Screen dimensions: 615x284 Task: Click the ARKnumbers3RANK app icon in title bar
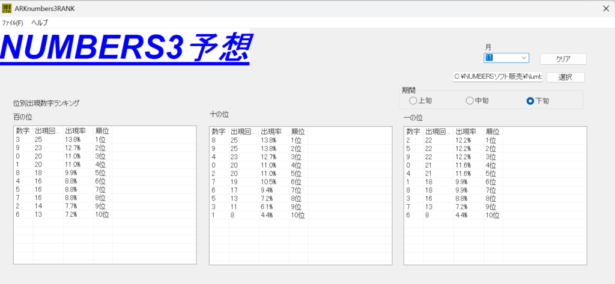pos(7,9)
